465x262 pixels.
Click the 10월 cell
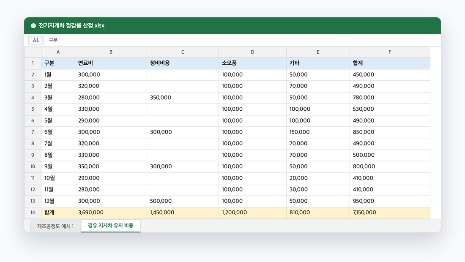coord(58,178)
